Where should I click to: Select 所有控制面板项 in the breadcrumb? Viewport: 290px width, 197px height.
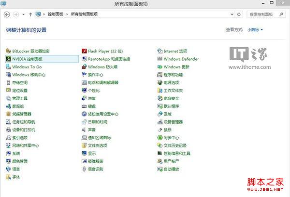84,14
